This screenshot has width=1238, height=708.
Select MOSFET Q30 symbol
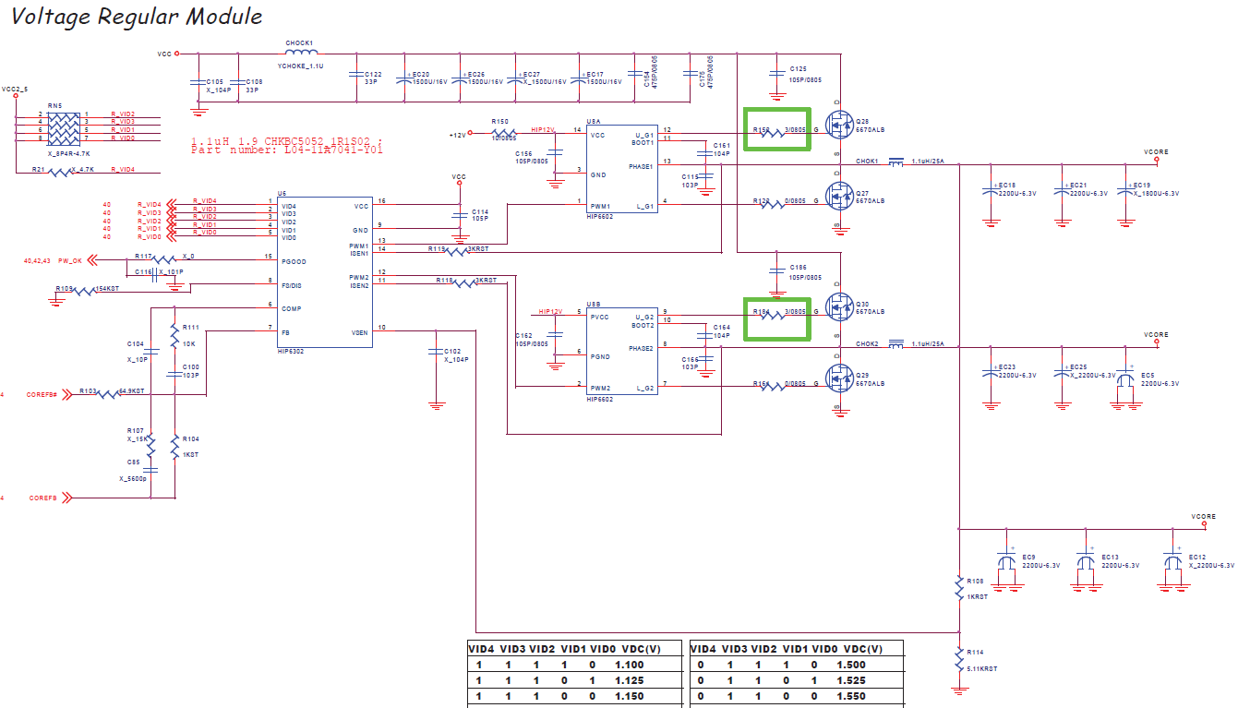coord(840,306)
